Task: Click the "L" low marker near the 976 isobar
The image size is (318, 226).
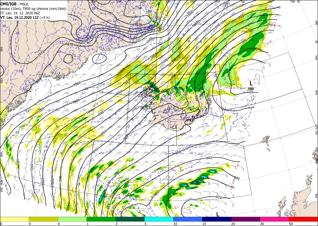Action: coord(218,214)
